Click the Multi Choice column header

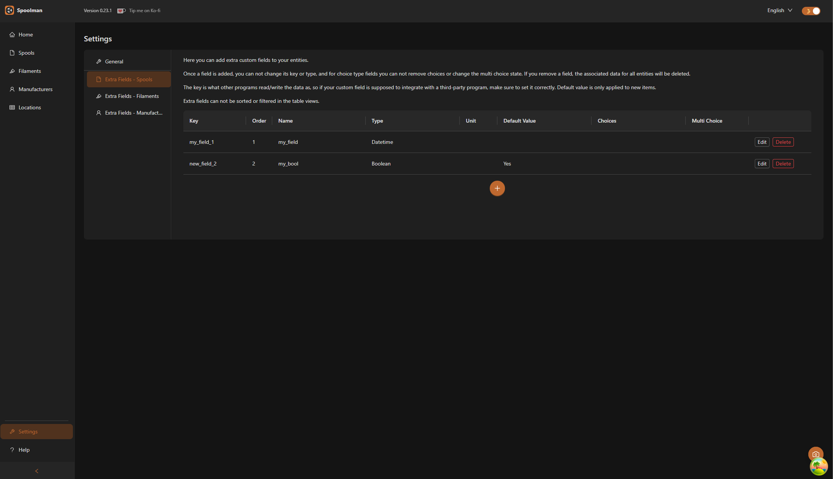tap(717, 121)
